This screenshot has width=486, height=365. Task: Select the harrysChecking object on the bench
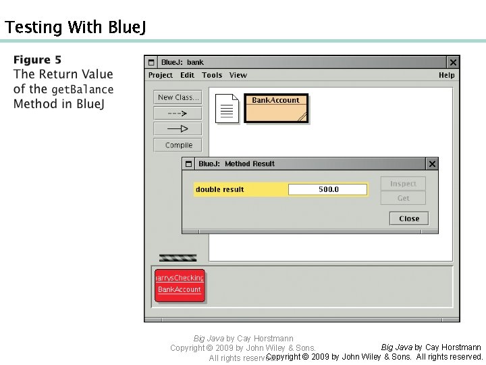(x=180, y=285)
